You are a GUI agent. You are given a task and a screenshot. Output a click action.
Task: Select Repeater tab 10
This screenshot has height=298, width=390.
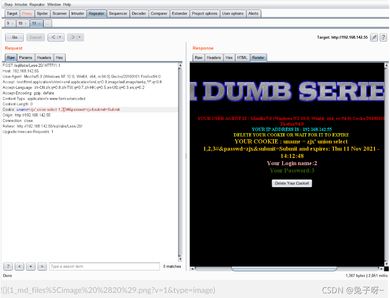click(20, 23)
